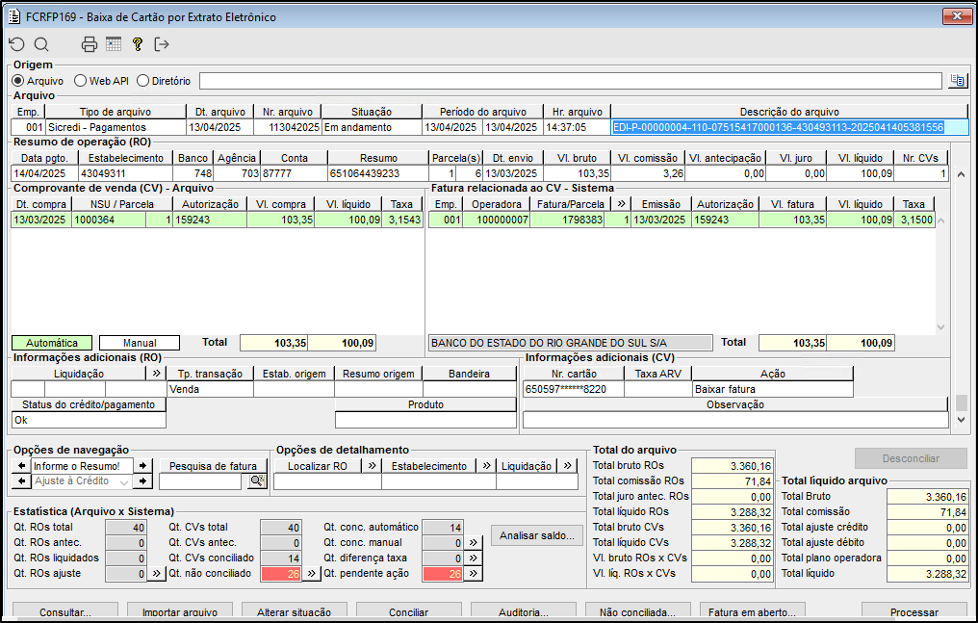Expand details for Qt. conc. manual

coord(474,542)
